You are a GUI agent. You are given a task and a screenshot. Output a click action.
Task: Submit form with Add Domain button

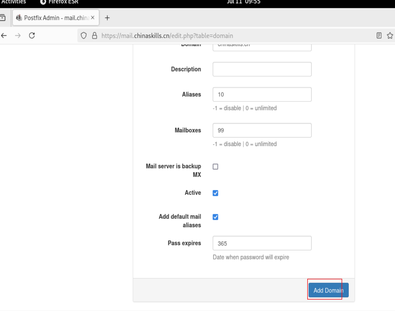point(328,290)
